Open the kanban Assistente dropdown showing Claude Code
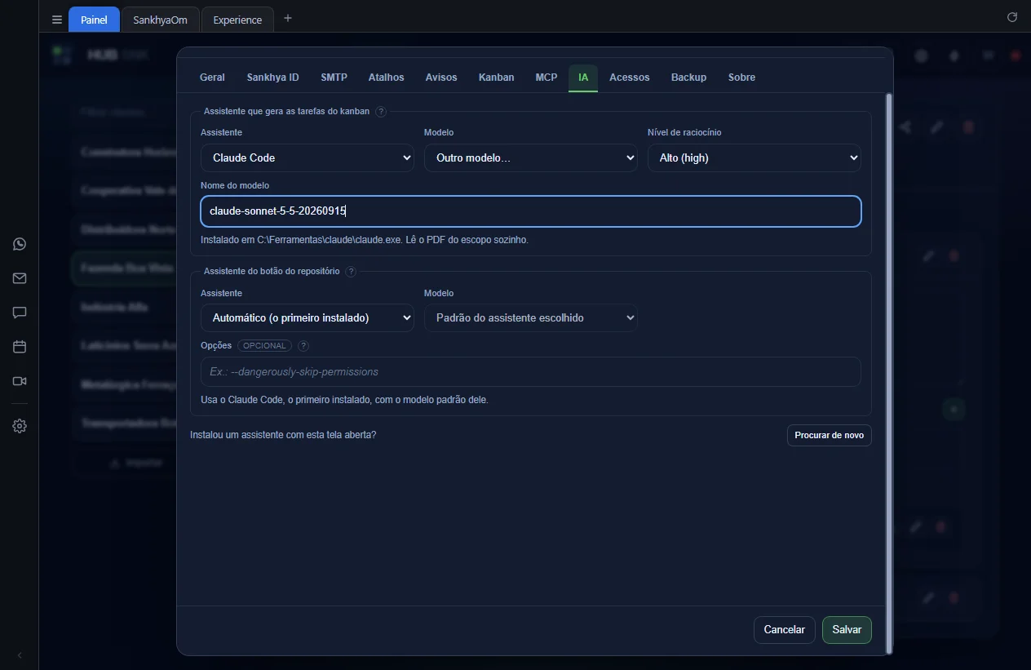Screen dimensions: 1031x670 click(308, 158)
